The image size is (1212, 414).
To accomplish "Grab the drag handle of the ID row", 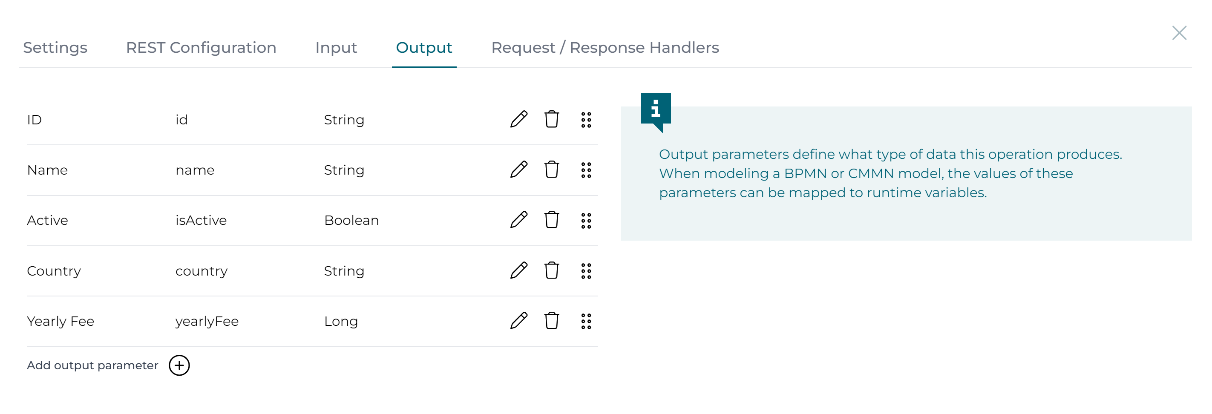I will point(586,120).
